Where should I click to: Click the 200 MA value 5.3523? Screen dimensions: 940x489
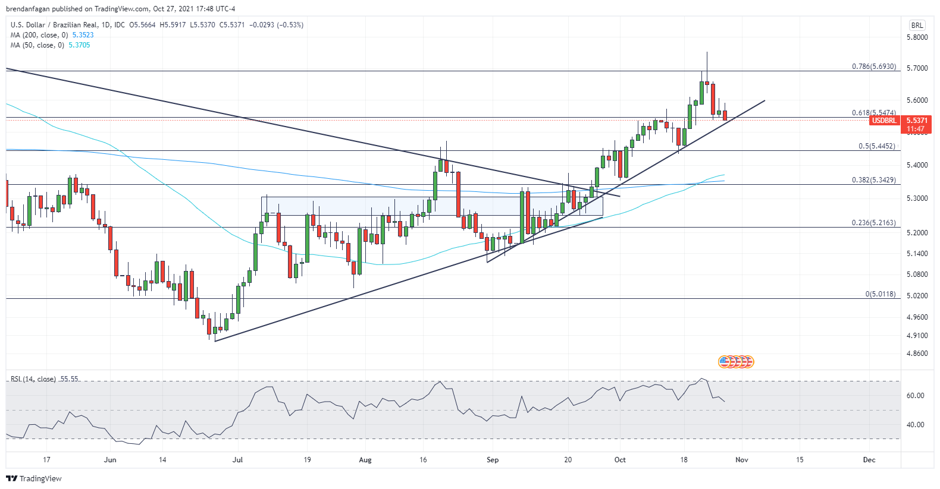click(83, 35)
